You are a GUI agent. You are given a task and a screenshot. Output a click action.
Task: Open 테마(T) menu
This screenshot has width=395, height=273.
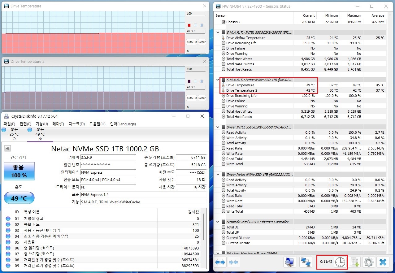(58, 124)
